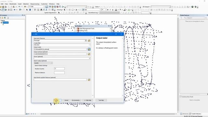Close the ArcToolbox window
208x117 pixels.
(111, 26)
